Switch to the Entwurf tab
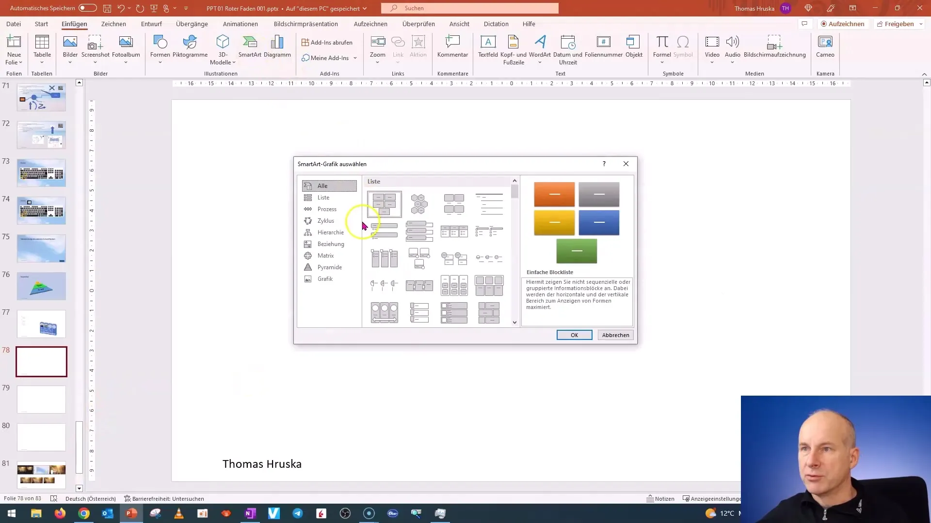931x523 pixels. tap(151, 24)
